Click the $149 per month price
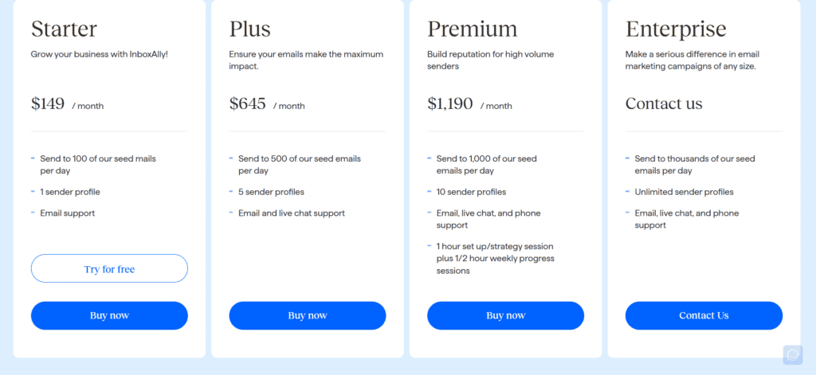816x375 pixels. [67, 104]
